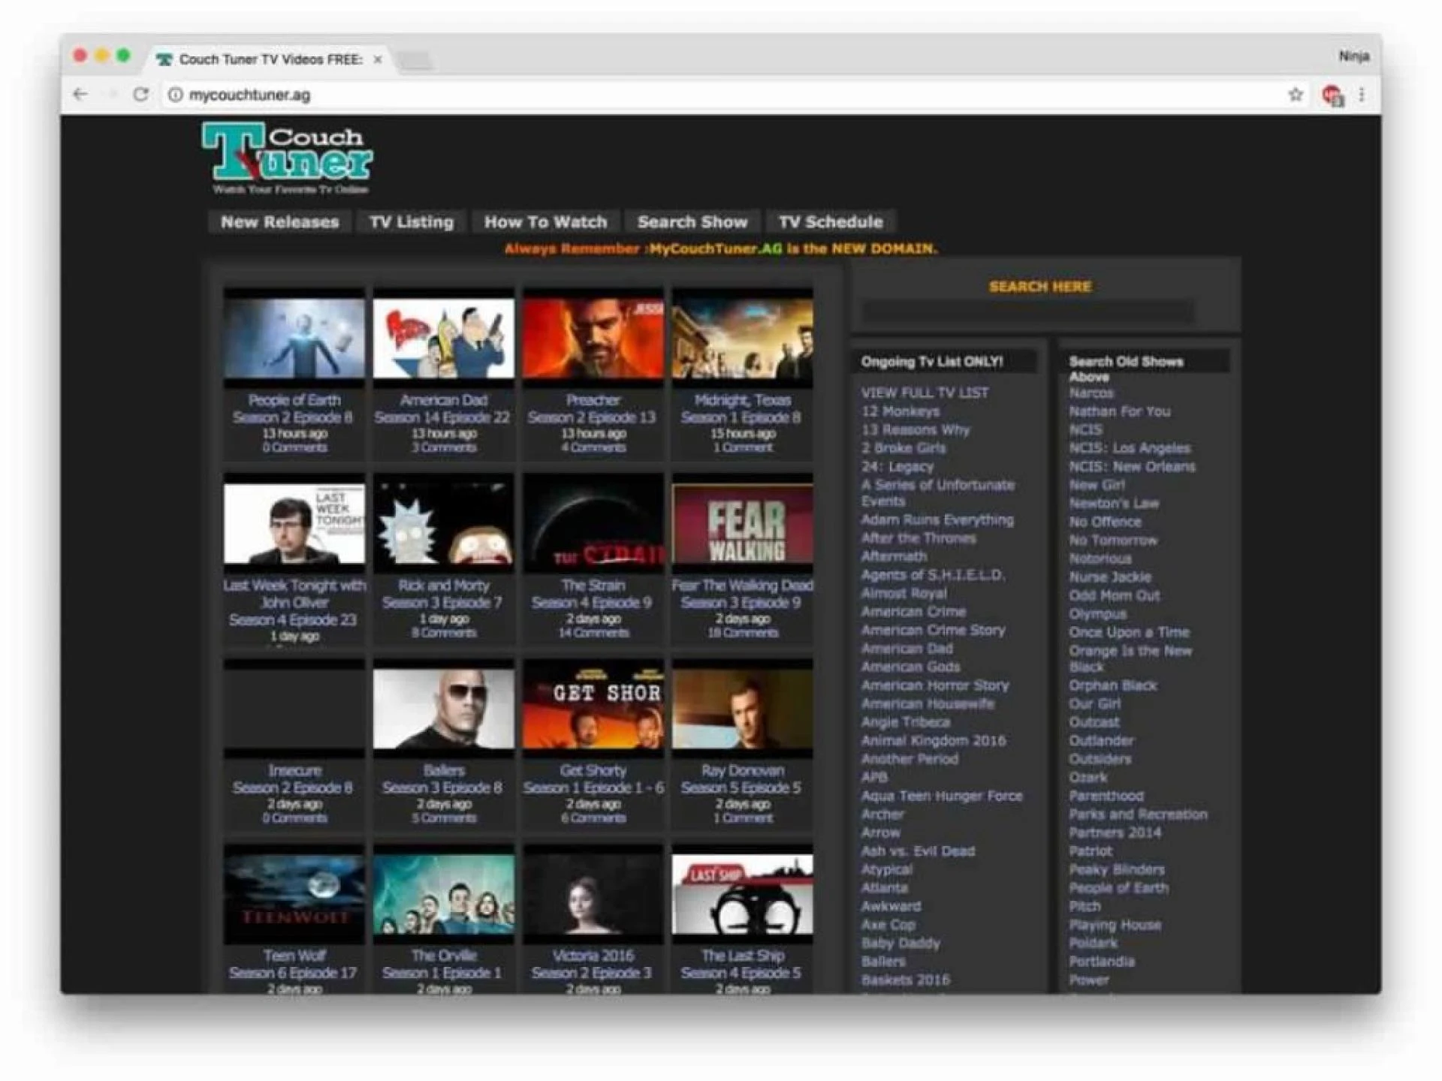Click the VIEW FULL TV LIST link
The width and height of the screenshot is (1442, 1081).
click(x=925, y=392)
